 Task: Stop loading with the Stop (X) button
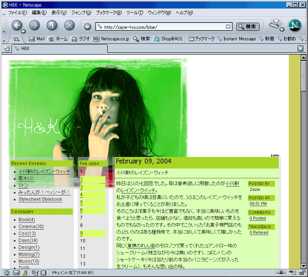70,25
